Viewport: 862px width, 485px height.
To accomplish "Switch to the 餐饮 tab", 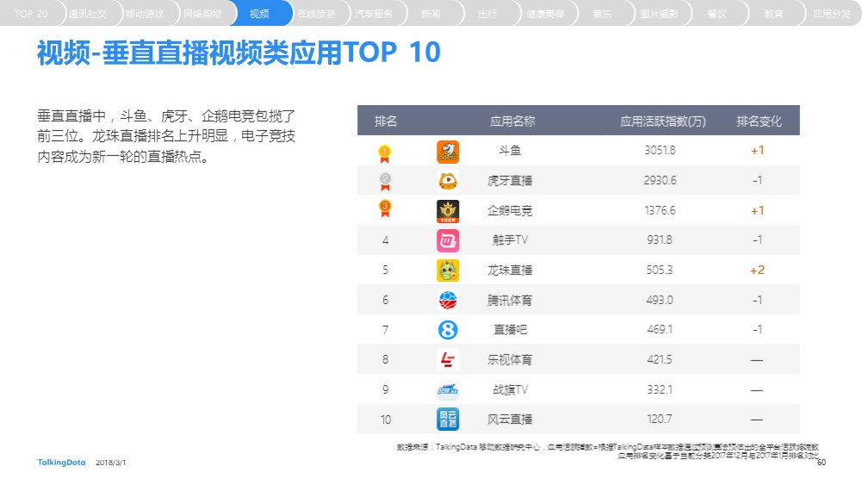I will pos(716,13).
